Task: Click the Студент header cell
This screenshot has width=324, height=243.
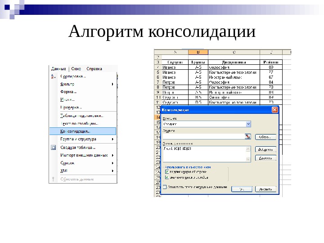Action: 175,62
